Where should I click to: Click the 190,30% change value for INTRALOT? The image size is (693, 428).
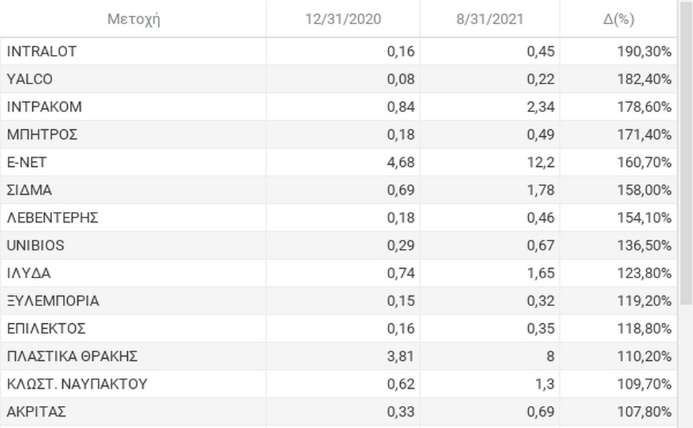click(x=644, y=51)
